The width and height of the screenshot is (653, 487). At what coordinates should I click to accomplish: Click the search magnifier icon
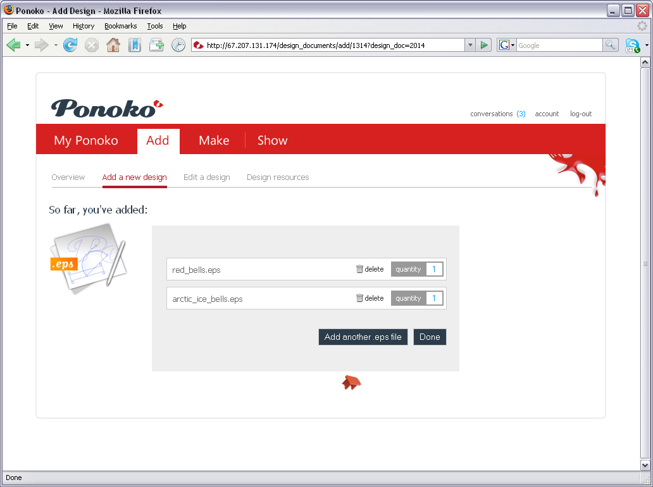610,45
